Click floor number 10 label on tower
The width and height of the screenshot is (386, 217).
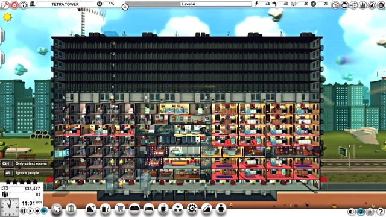pyautogui.click(x=113, y=76)
